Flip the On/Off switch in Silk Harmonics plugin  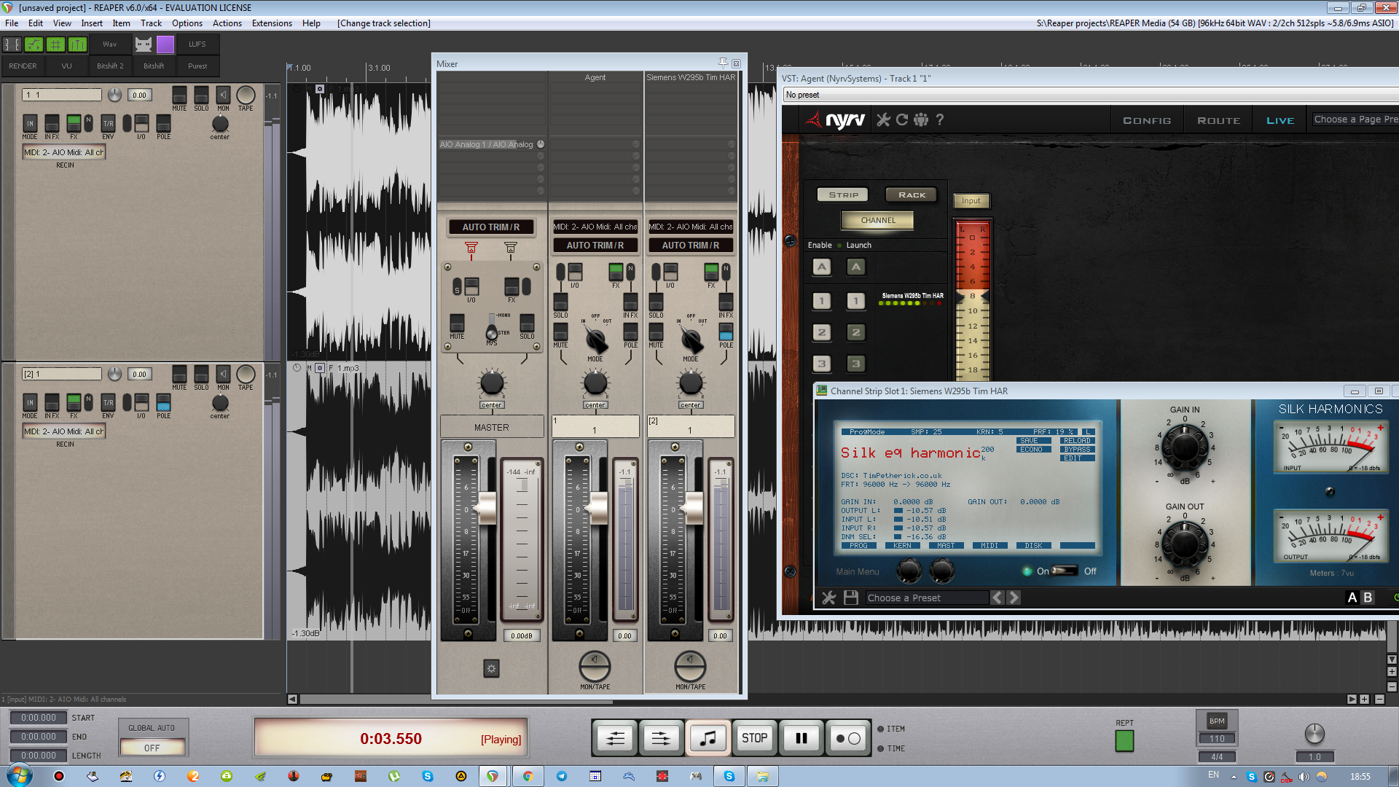(x=1065, y=571)
